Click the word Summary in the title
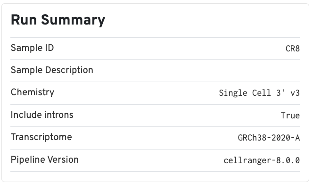The image size is (313, 183). point(73,20)
